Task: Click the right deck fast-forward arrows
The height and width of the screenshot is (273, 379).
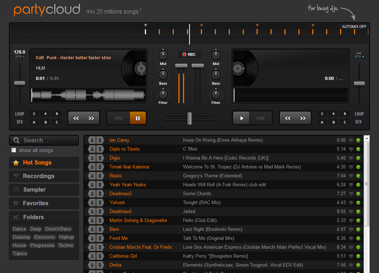Action: (303, 118)
